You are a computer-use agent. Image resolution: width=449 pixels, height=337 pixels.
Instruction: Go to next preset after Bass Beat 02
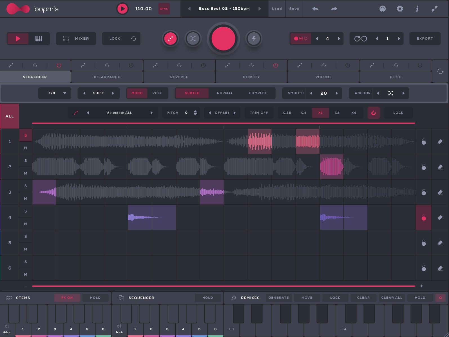260,9
